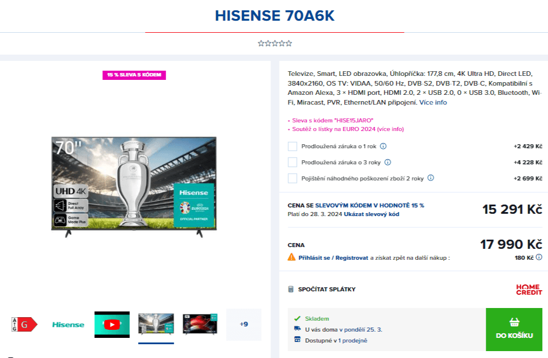
Task: Click the 15 % sleva s kódem badge
Action: click(x=134, y=75)
